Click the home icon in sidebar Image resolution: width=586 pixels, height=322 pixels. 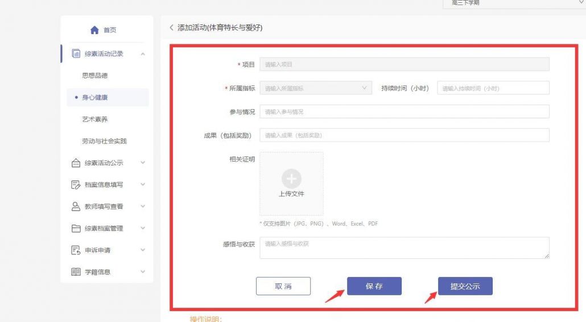point(94,30)
